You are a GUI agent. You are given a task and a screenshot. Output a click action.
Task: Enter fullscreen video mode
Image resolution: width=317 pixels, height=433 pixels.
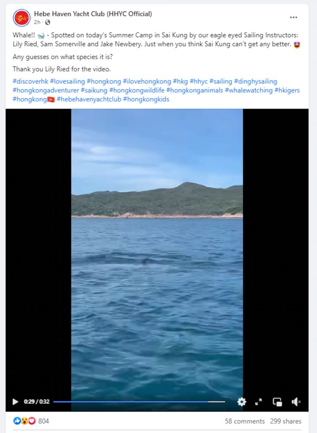coord(258,402)
